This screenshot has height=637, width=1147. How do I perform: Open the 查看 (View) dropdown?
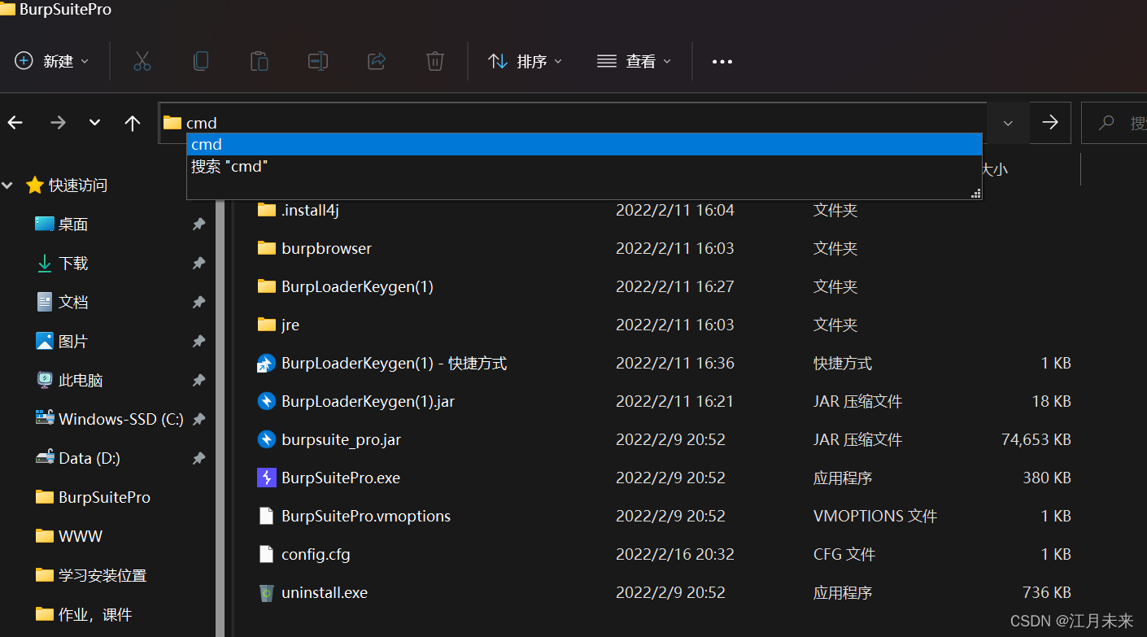(634, 61)
